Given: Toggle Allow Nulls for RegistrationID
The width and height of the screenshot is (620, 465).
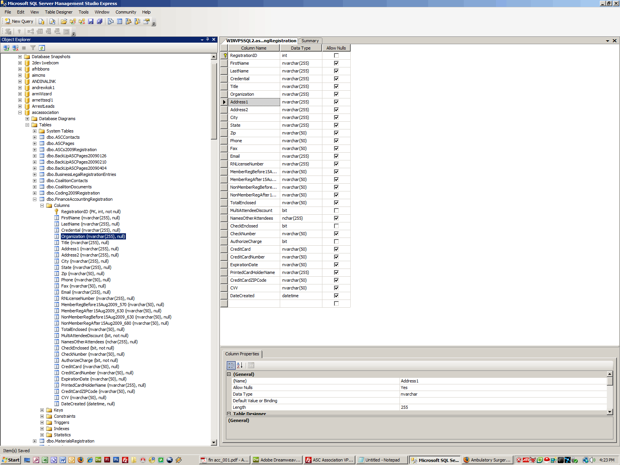Looking at the screenshot, I should (336, 55).
